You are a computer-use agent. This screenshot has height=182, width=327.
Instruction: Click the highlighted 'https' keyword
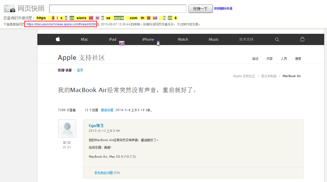[41, 18]
